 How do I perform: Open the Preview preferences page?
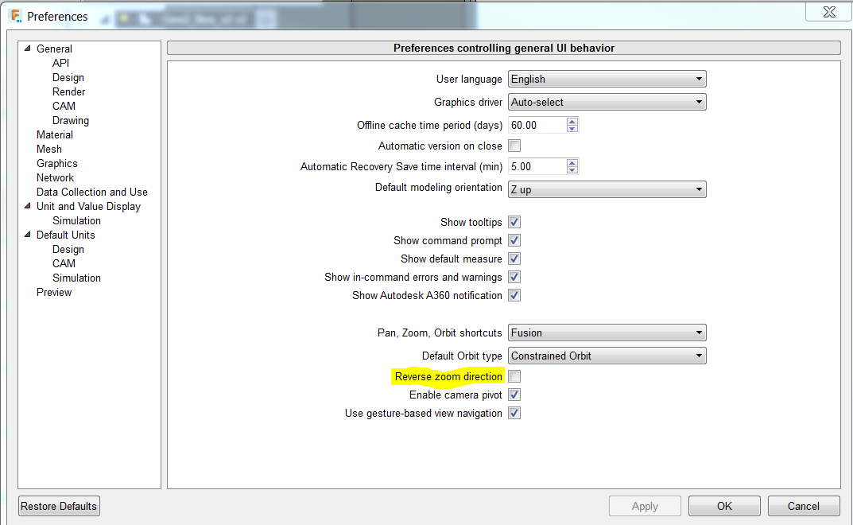coord(53,292)
